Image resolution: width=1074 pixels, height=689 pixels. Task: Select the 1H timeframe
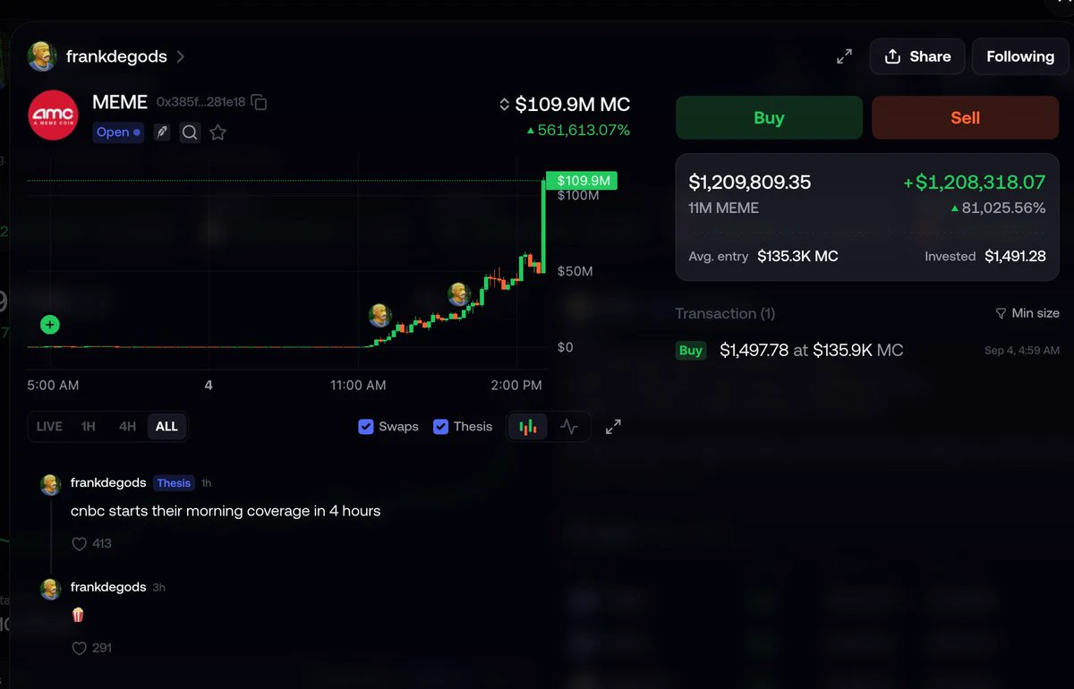[88, 426]
